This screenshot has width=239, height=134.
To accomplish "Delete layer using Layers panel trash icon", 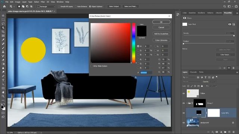I will [x=233, y=132].
